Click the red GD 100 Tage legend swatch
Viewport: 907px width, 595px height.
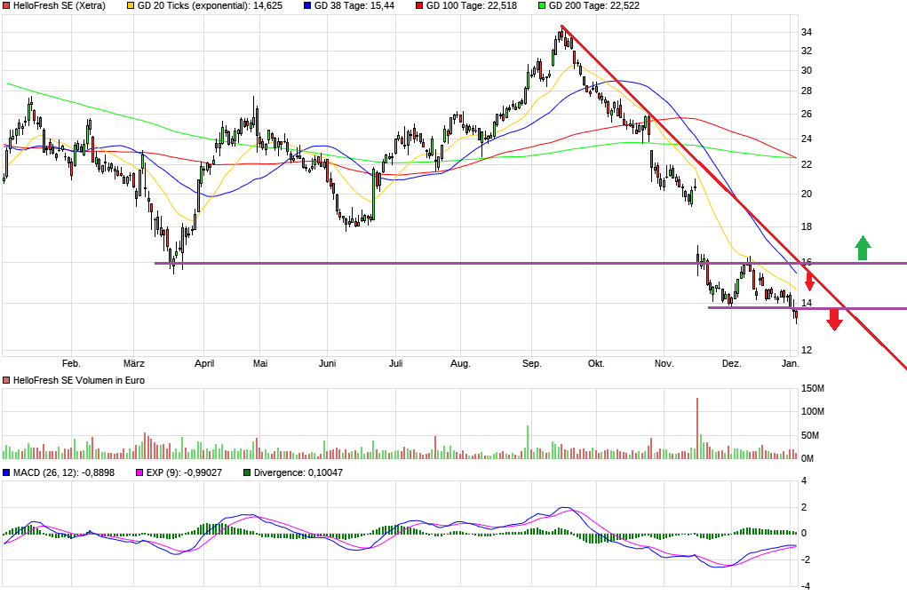419,6
